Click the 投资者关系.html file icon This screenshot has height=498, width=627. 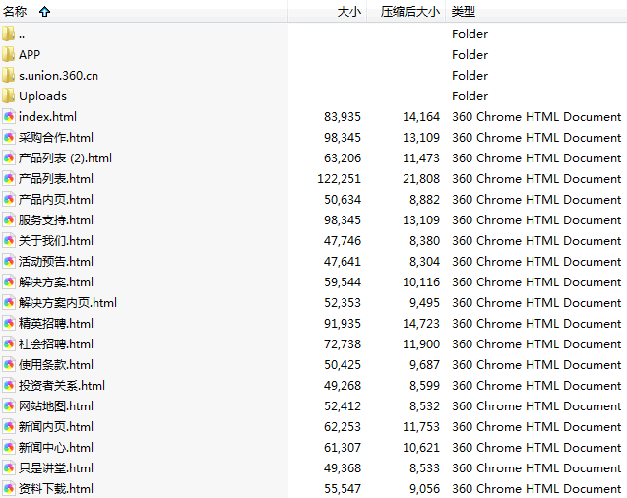coord(9,385)
